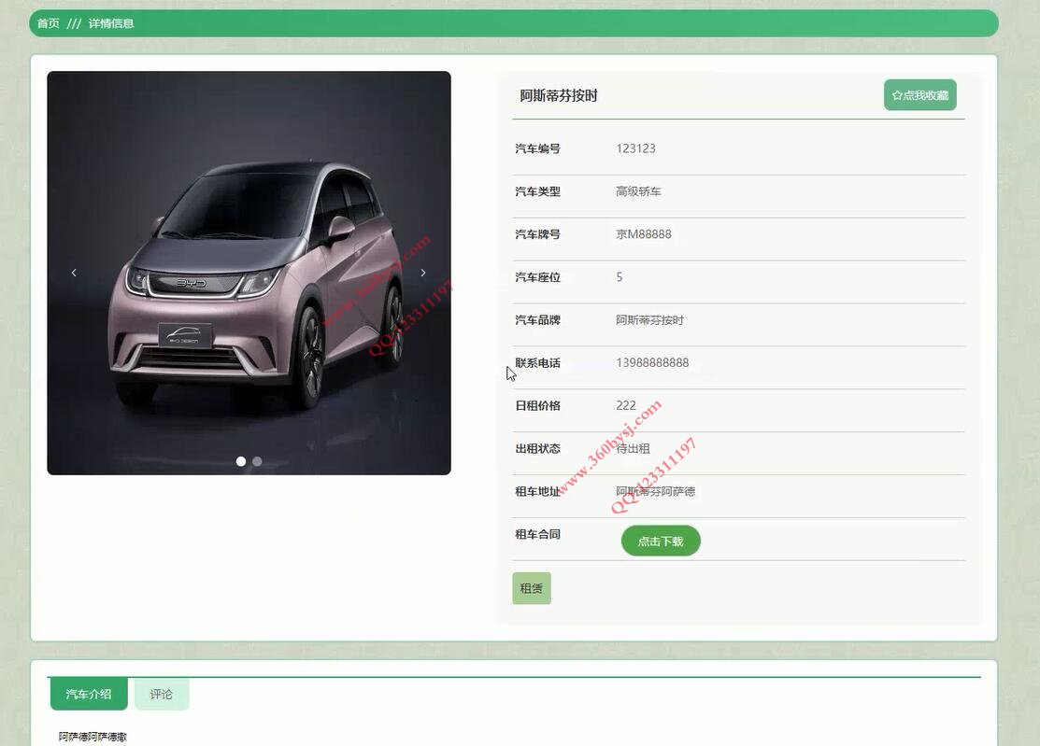1040x746 pixels.
Task: Click the 汽车类型 label
Action: click(x=538, y=191)
